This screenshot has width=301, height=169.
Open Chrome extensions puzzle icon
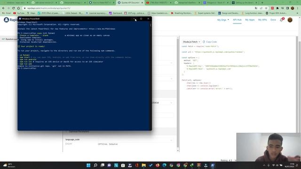click(x=277, y=8)
